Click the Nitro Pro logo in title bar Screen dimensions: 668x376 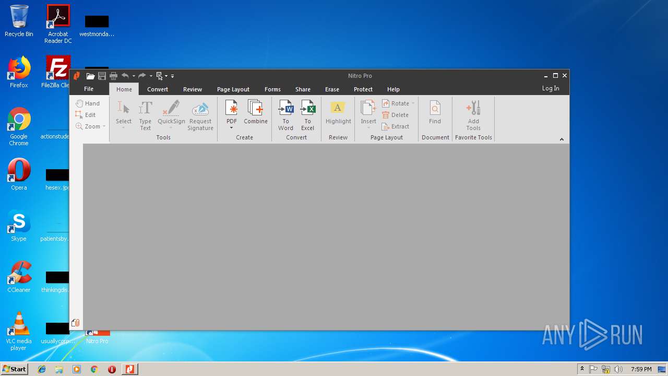pos(77,76)
